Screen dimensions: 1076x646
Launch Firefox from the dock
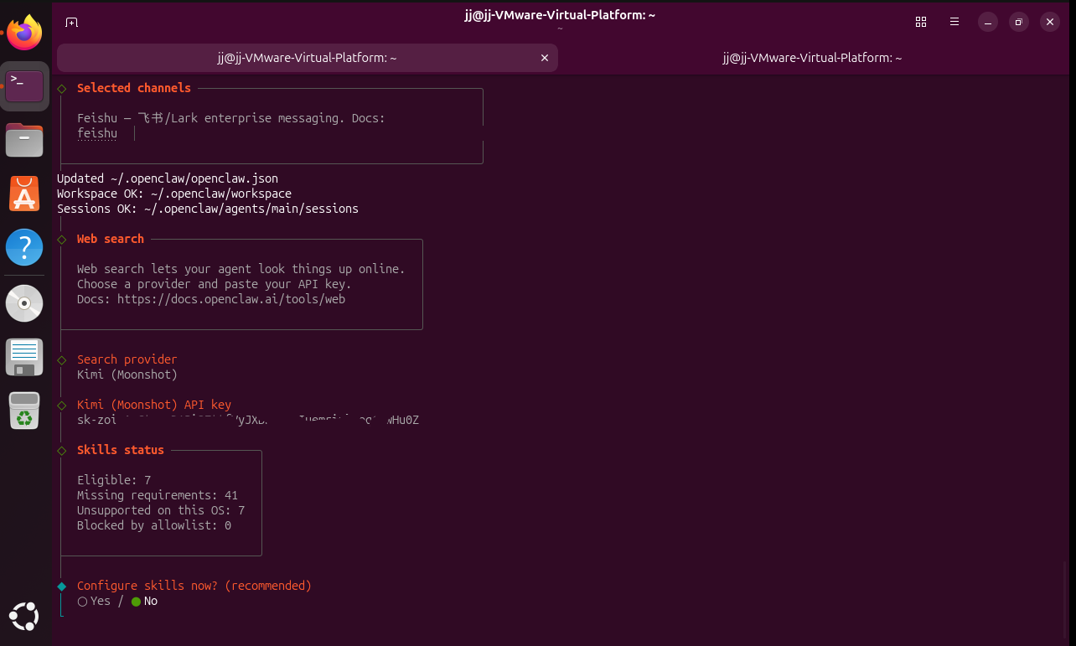pos(24,34)
